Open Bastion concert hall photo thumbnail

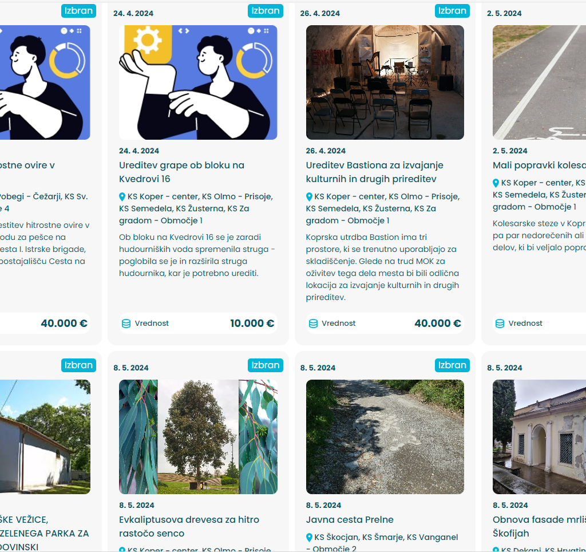[385, 82]
